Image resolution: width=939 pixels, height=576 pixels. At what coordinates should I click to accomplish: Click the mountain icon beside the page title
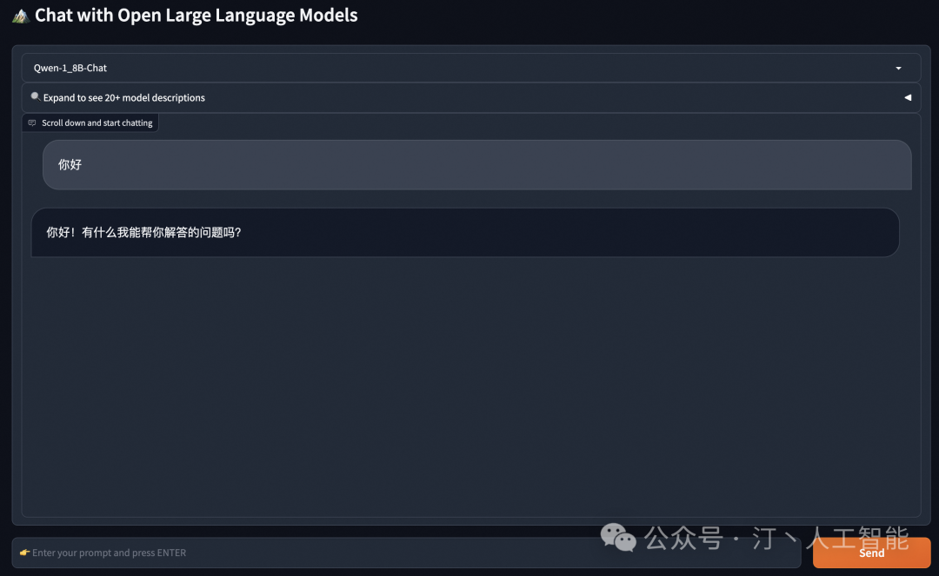[20, 16]
